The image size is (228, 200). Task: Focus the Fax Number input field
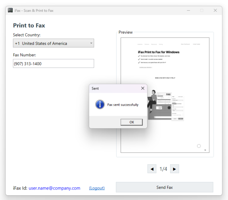[x=53, y=64]
